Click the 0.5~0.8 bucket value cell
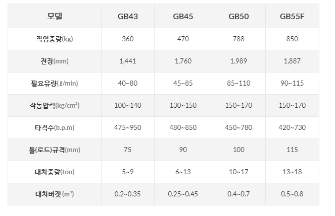Image resolution: width=335 pixels, height=216 pixels. [292, 194]
